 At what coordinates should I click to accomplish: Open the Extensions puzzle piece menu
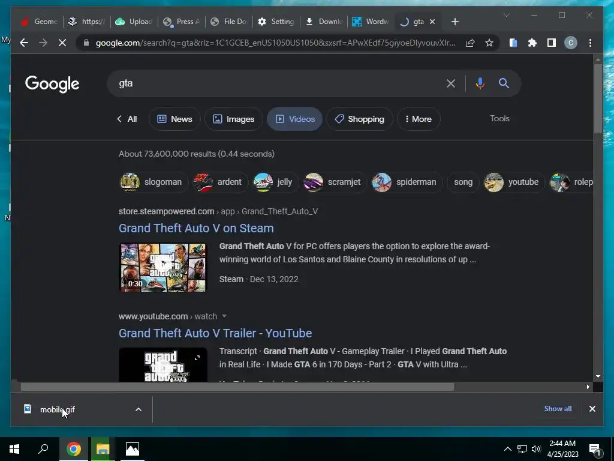(x=532, y=43)
